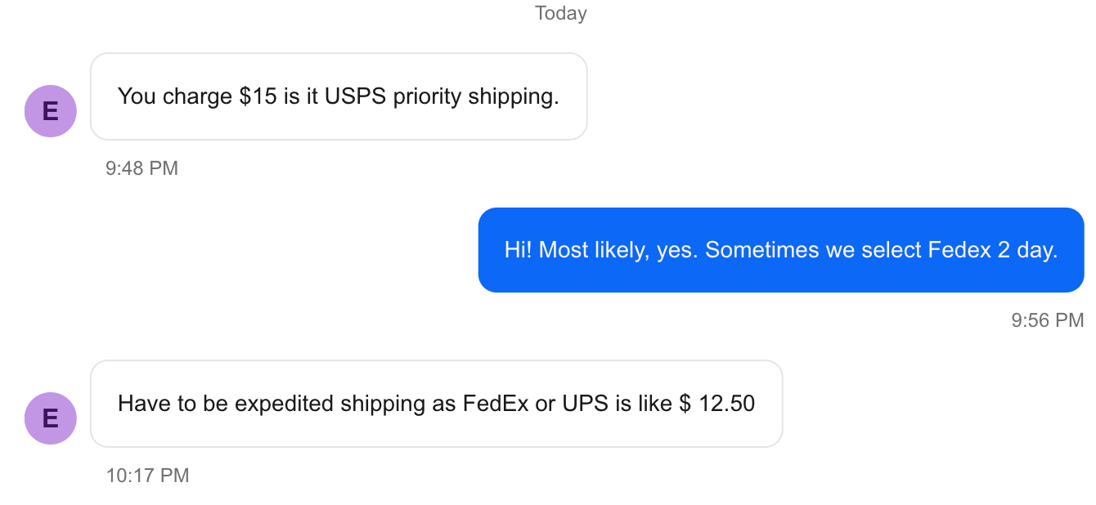The width and height of the screenshot is (1096, 505).
Task: Click the "Today" date label
Action: [x=560, y=13]
